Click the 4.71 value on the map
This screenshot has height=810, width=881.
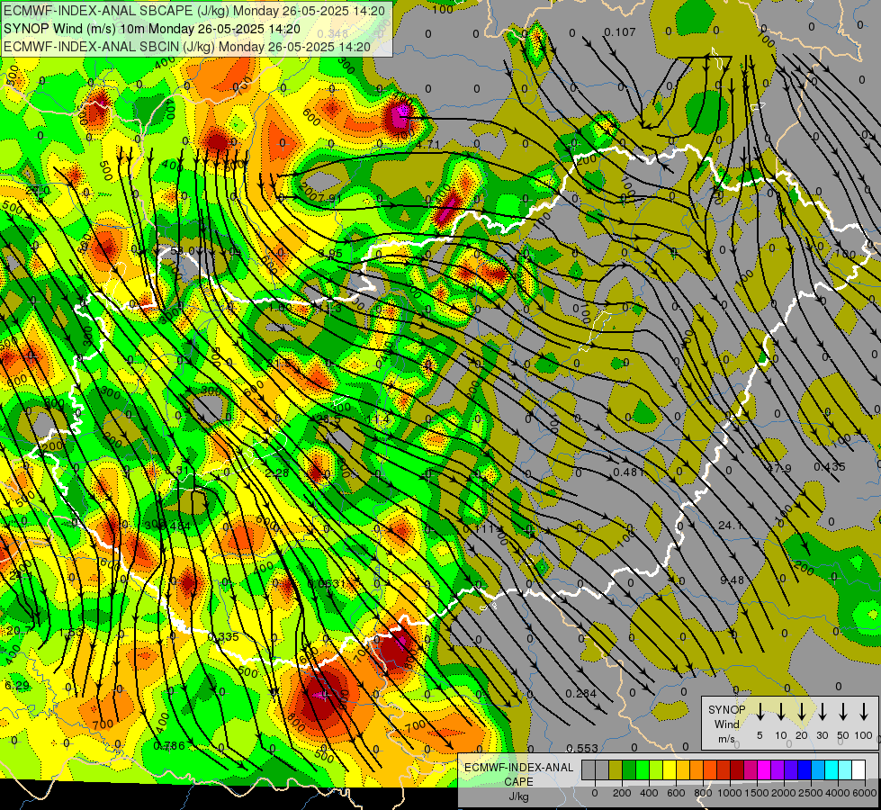click(427, 145)
